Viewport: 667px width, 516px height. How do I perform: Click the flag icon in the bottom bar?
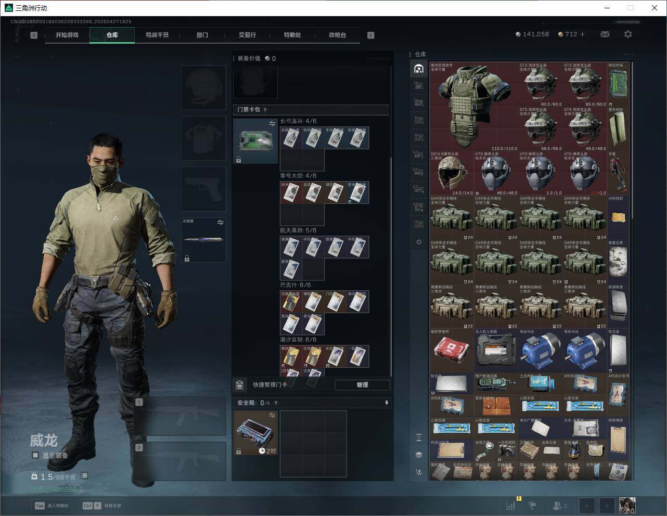click(x=532, y=505)
